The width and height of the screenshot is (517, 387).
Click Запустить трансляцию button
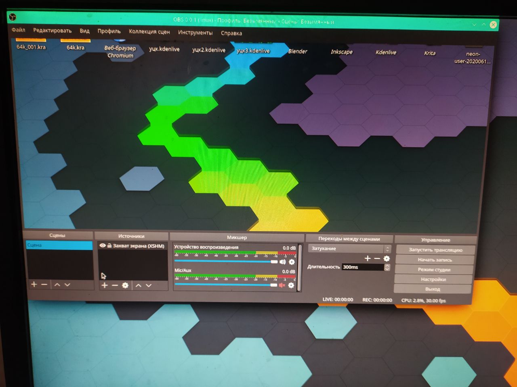435,250
